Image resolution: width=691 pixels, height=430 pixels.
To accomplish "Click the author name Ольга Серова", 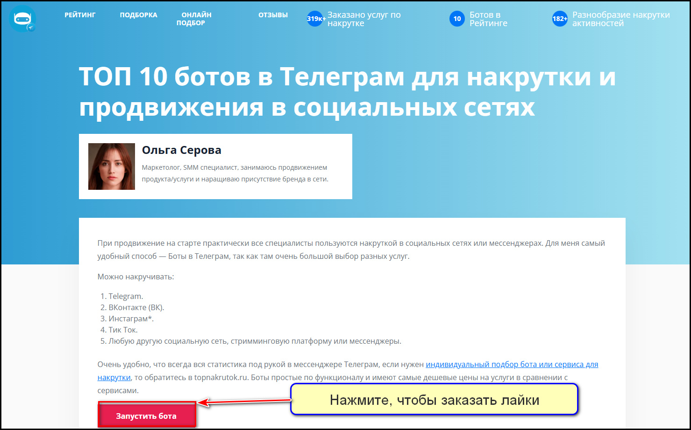I will click(x=182, y=150).
